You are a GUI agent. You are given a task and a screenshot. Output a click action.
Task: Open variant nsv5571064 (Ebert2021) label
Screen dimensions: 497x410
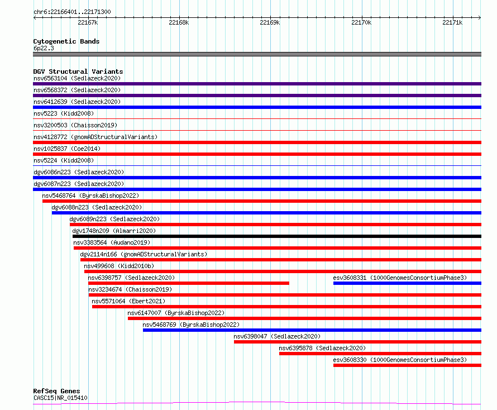pos(128,301)
